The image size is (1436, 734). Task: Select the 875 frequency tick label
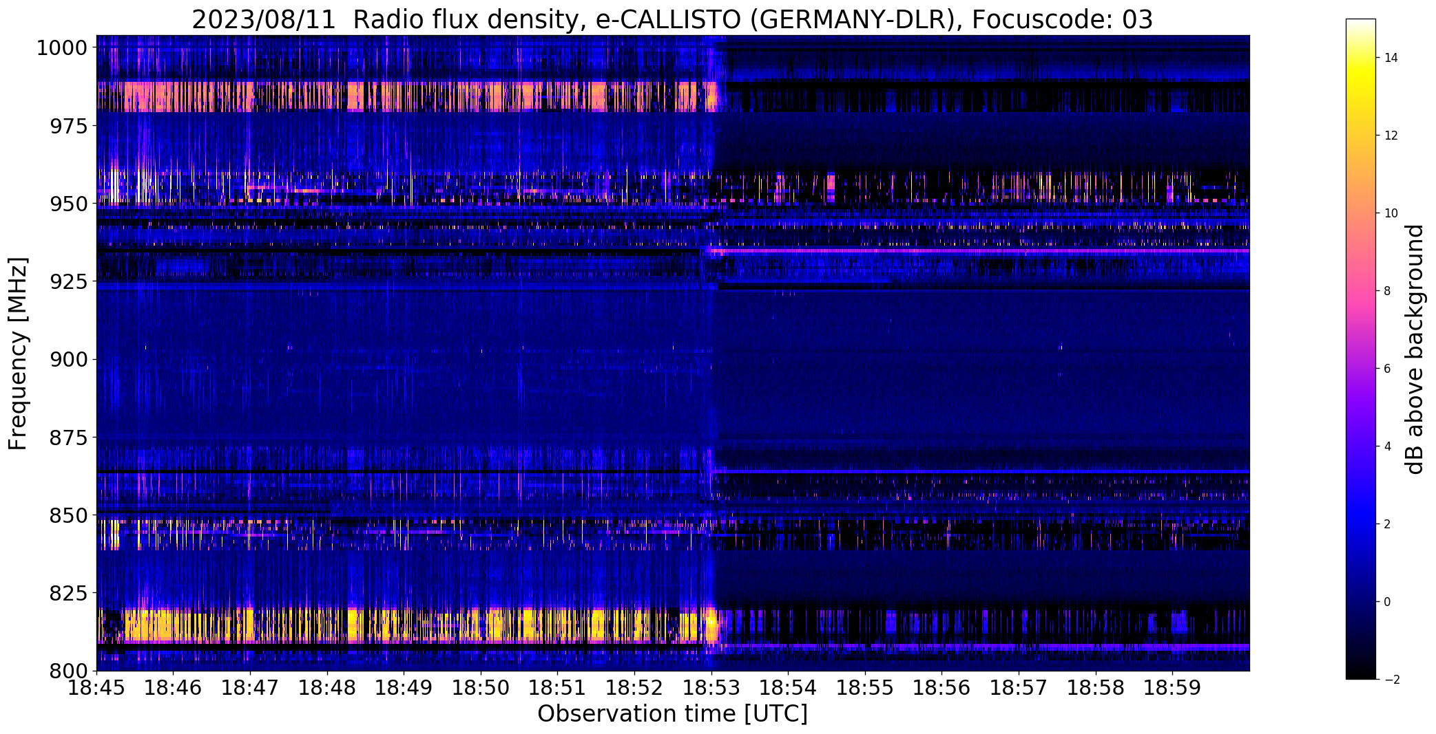coord(68,437)
